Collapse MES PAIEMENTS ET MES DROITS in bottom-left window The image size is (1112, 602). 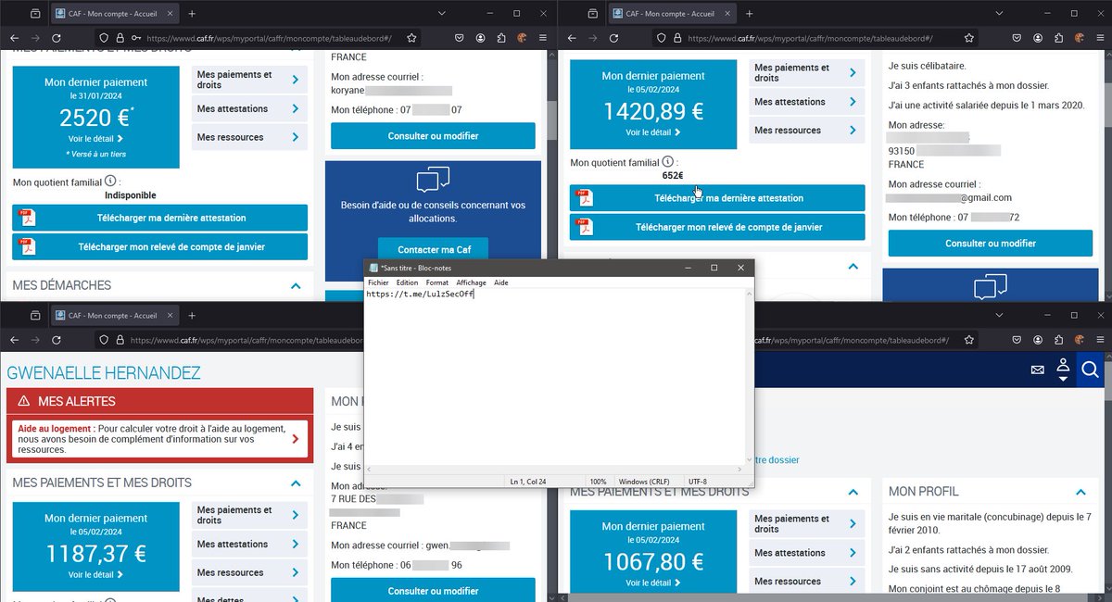pyautogui.click(x=296, y=483)
